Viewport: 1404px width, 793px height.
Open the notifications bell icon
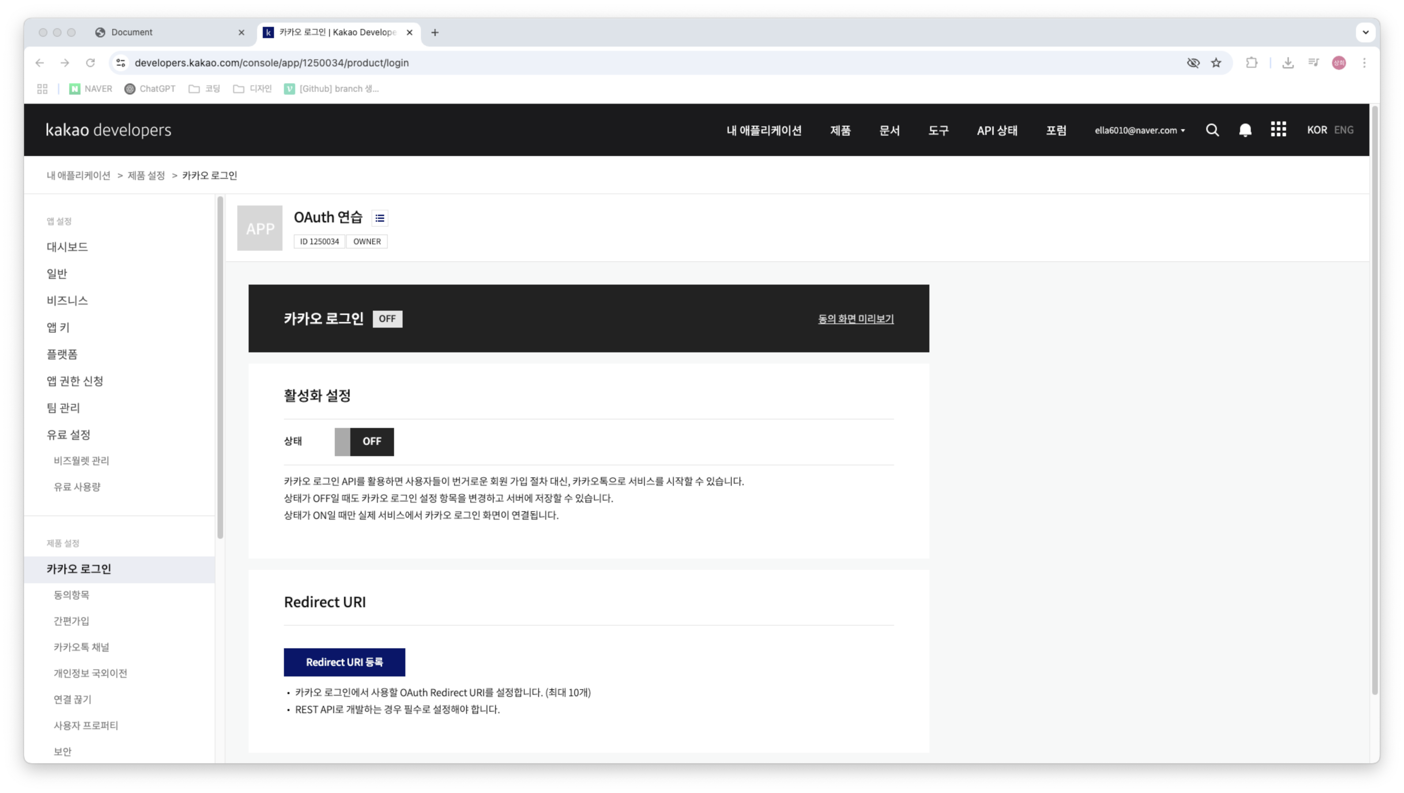click(x=1245, y=130)
